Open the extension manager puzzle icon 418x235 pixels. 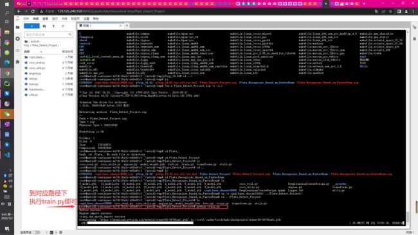[17, 62]
